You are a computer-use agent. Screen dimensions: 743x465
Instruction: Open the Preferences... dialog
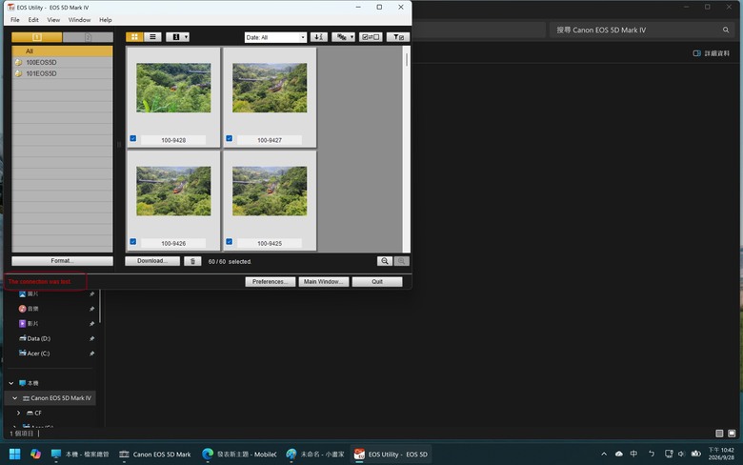point(271,281)
